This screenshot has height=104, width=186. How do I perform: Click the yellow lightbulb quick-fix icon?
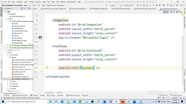(47, 68)
